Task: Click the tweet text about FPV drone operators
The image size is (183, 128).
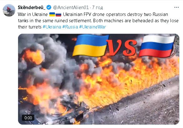Action: [x=98, y=21]
